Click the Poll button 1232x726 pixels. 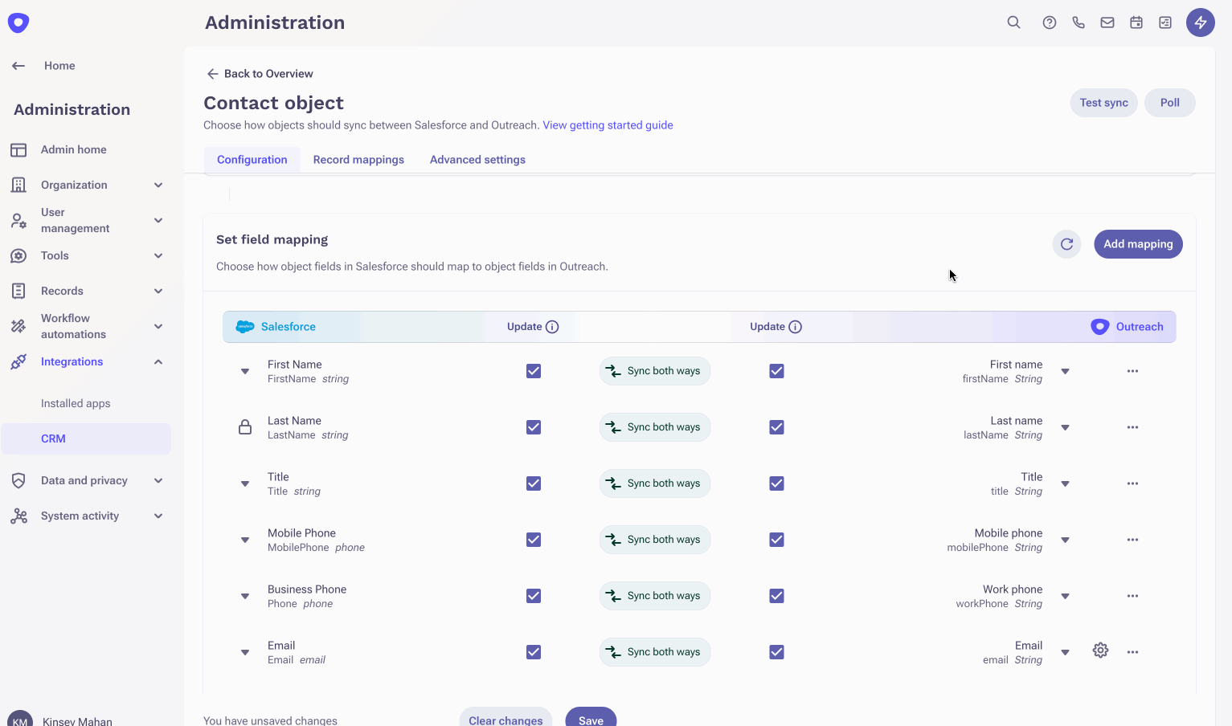point(1169,103)
